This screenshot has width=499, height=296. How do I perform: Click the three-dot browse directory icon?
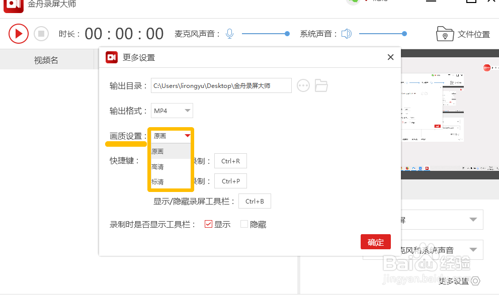tap(303, 85)
